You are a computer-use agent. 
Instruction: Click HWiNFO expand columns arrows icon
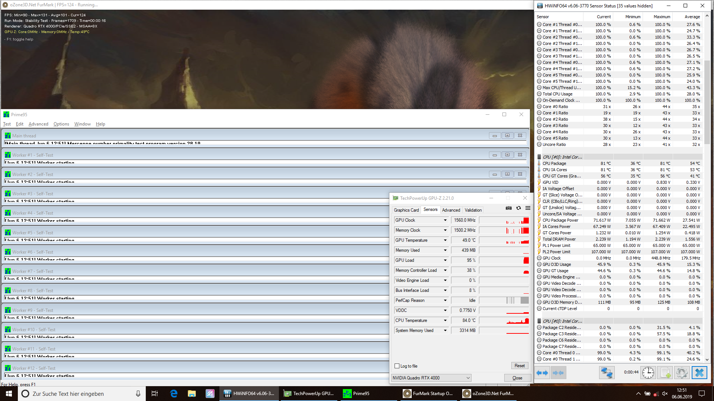click(542, 373)
